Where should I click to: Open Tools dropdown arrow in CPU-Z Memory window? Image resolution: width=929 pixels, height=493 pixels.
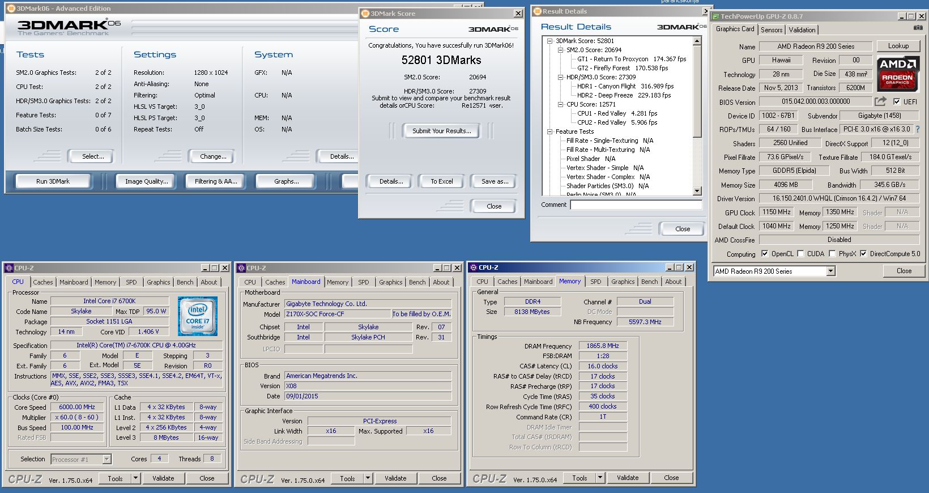click(x=600, y=478)
